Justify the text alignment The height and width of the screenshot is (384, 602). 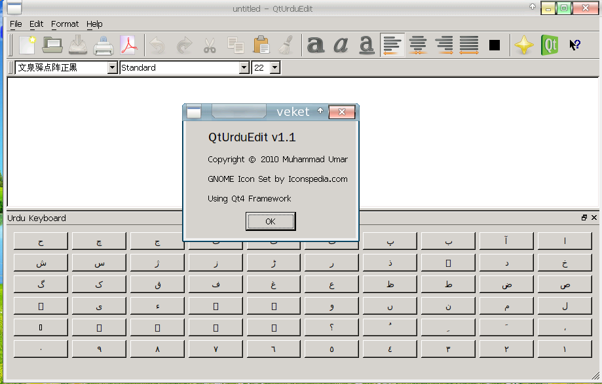(469, 45)
